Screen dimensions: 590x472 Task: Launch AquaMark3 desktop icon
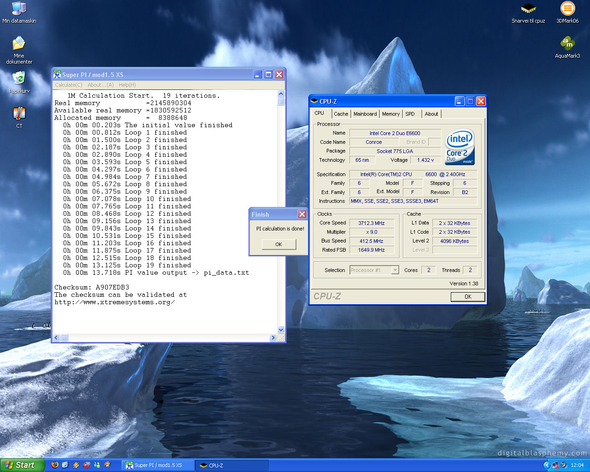click(567, 44)
